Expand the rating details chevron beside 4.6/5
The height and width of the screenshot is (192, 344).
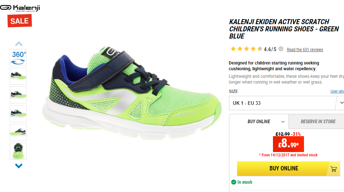point(281,49)
